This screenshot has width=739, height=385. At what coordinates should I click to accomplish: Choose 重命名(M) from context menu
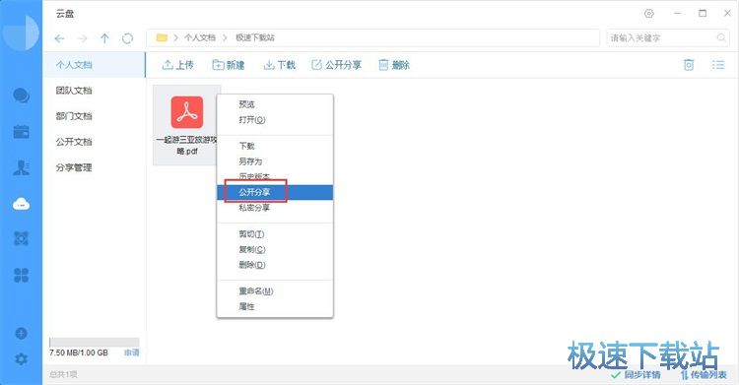(275, 291)
